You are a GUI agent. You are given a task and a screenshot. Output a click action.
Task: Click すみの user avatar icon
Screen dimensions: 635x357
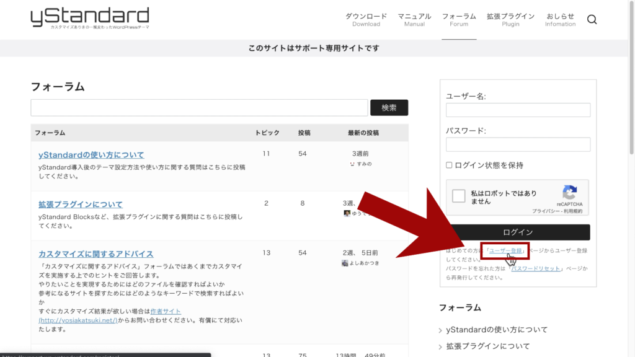[352, 164]
